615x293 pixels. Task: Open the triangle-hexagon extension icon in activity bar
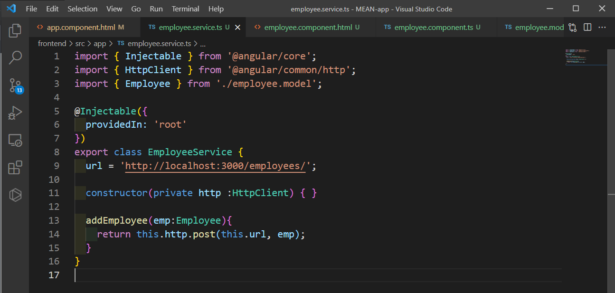point(15,195)
